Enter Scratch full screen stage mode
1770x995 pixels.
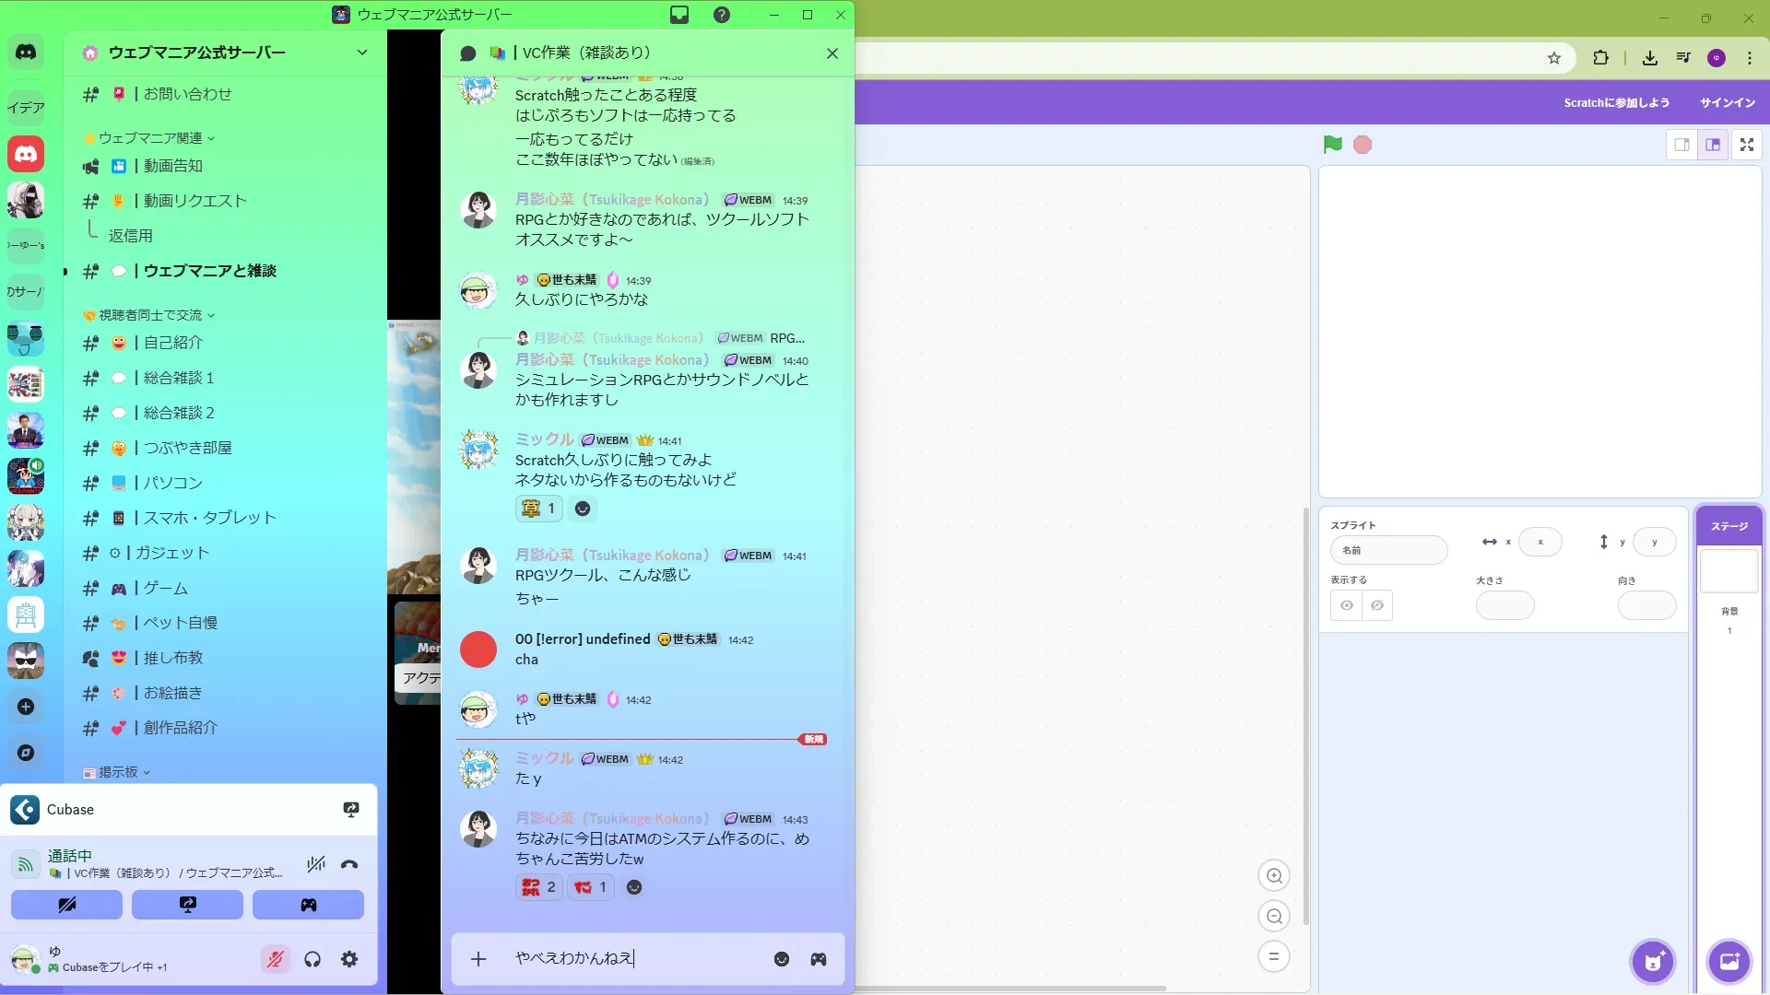(1746, 145)
